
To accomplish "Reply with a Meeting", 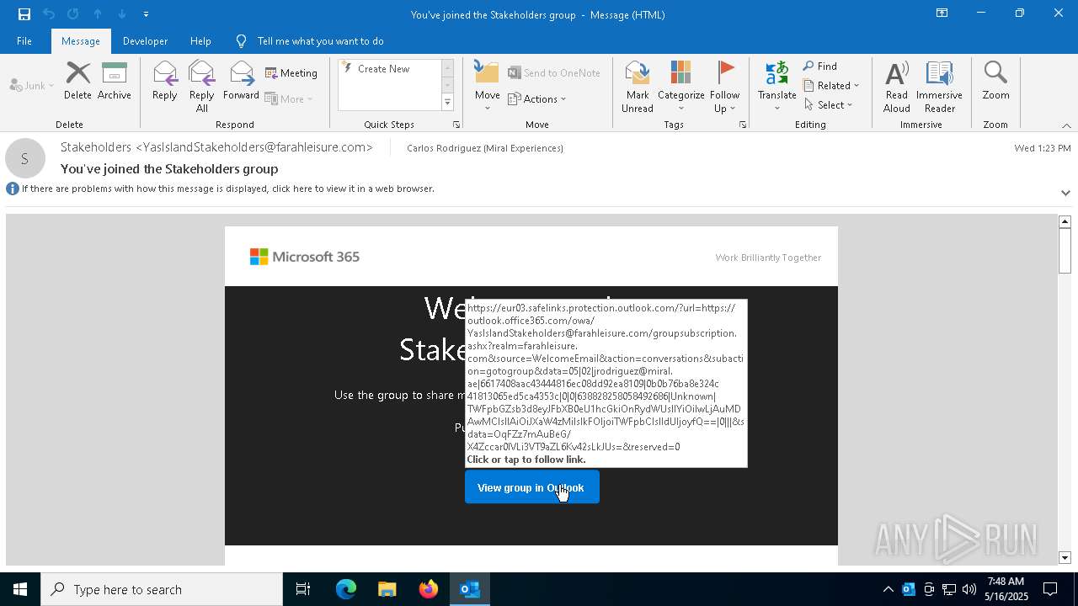I will pos(291,73).
